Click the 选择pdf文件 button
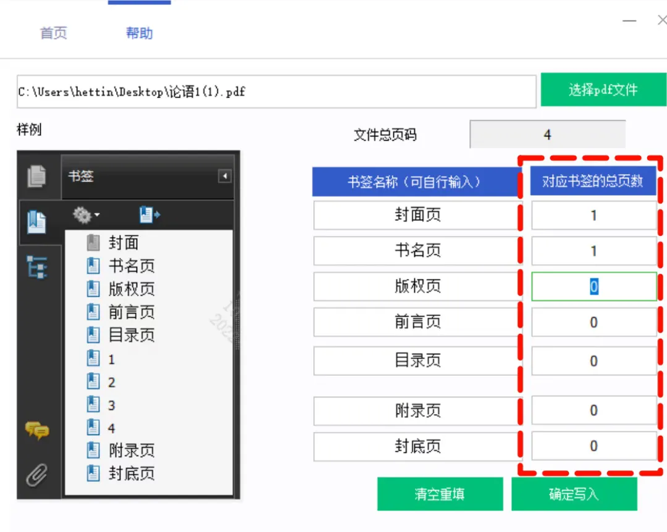This screenshot has height=532, width=667. (602, 90)
